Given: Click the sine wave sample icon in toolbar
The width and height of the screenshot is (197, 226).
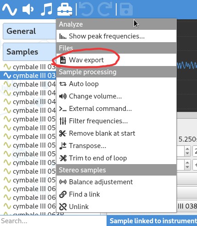Looking at the screenshot, I should (10, 10).
